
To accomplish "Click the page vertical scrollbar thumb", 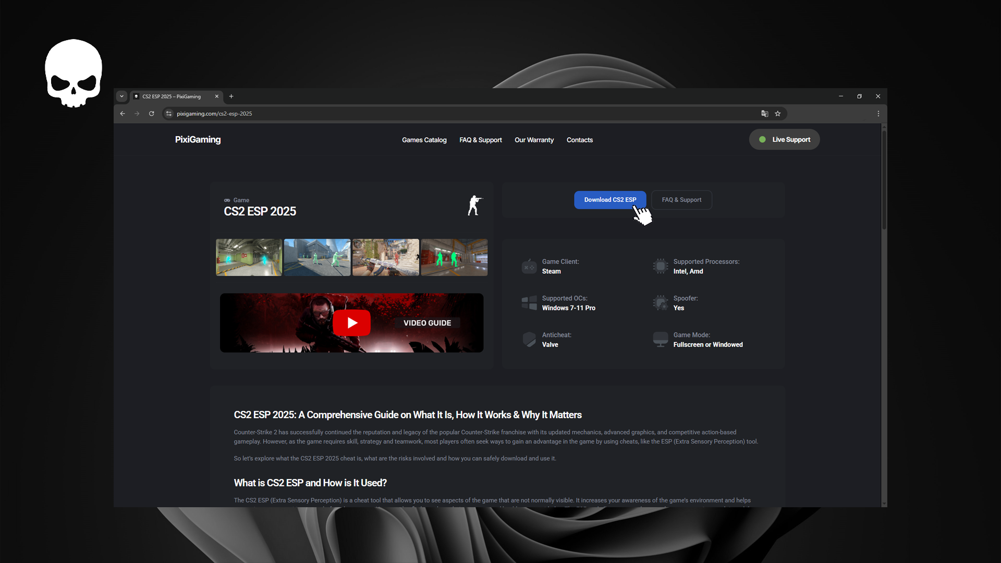I will 884,180.
